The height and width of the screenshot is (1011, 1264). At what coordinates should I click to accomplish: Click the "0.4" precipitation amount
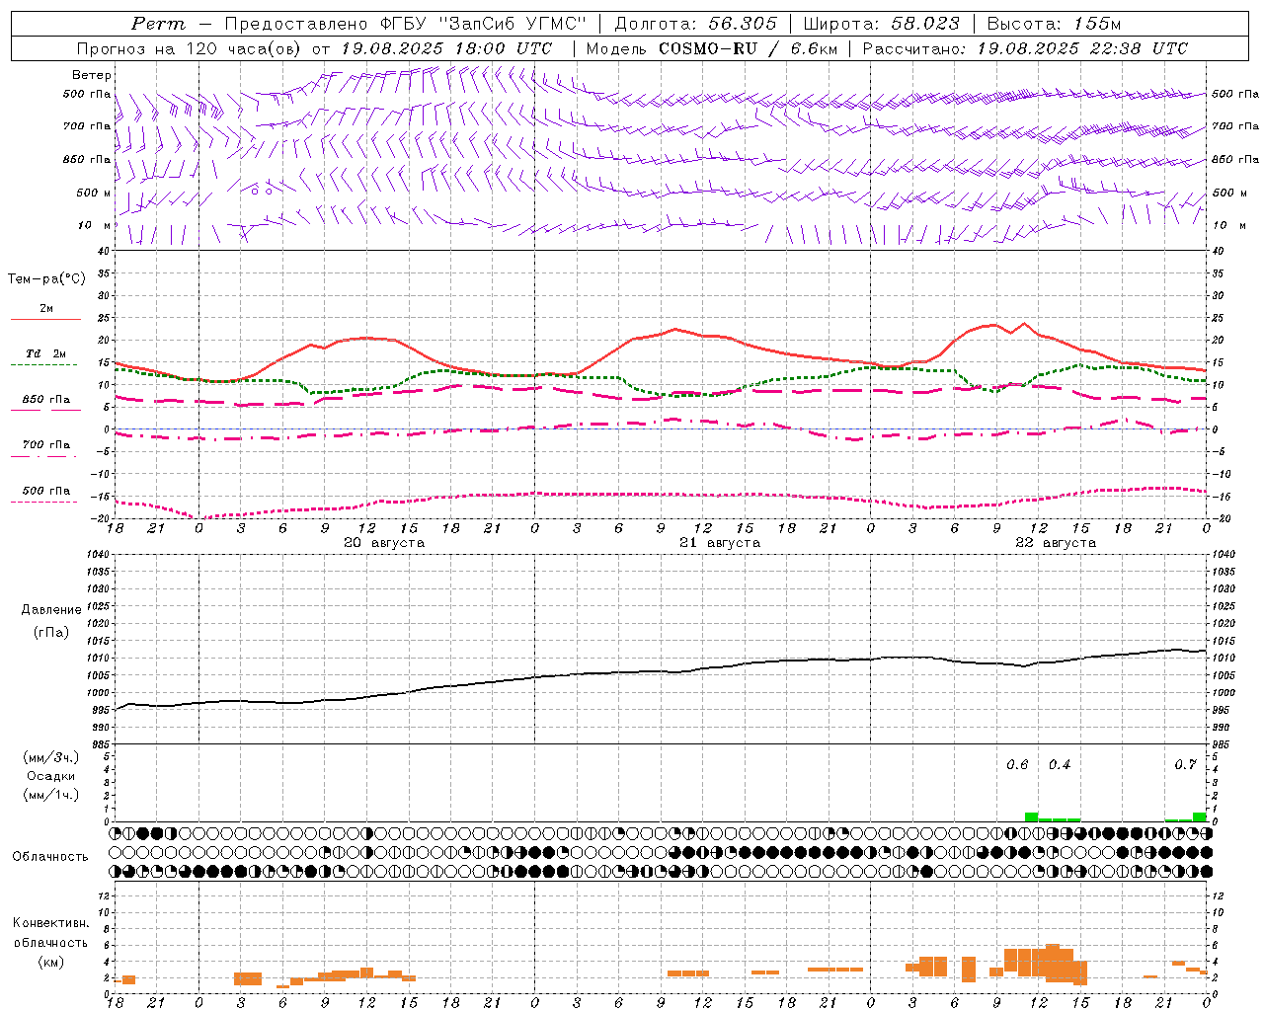(1060, 764)
